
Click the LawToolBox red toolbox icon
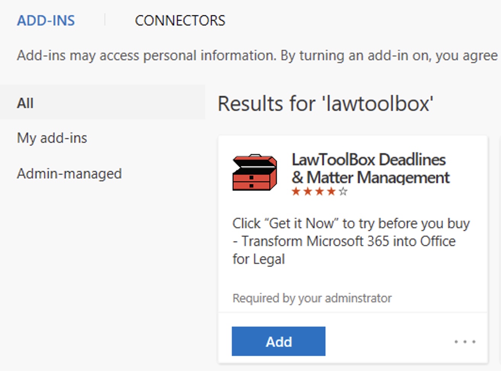(255, 172)
